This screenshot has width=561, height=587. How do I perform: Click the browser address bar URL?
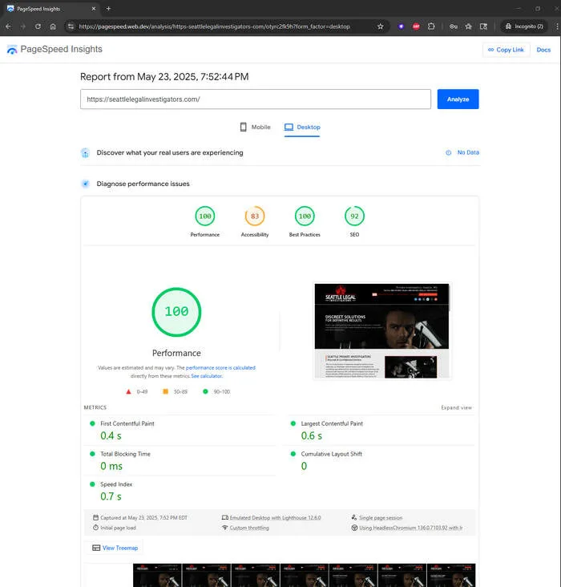coord(215,26)
